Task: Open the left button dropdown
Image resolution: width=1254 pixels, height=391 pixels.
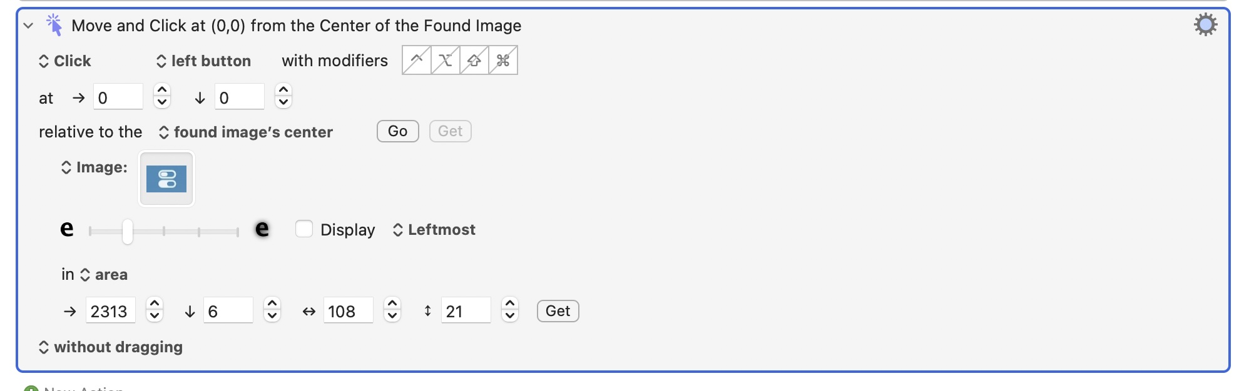Action: point(204,61)
